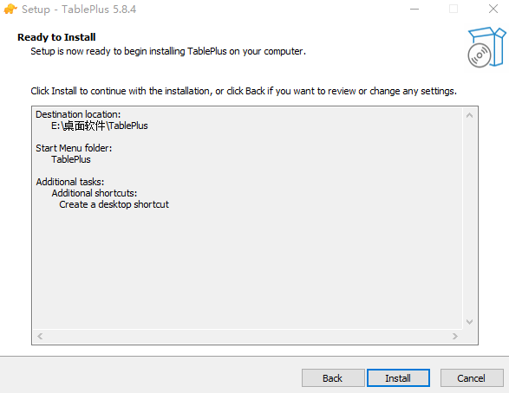Cancel the TablePlus setup
509x393 pixels.
point(472,377)
